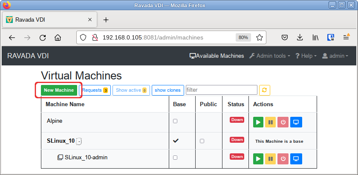Click the Status column header

pyautogui.click(x=236, y=104)
